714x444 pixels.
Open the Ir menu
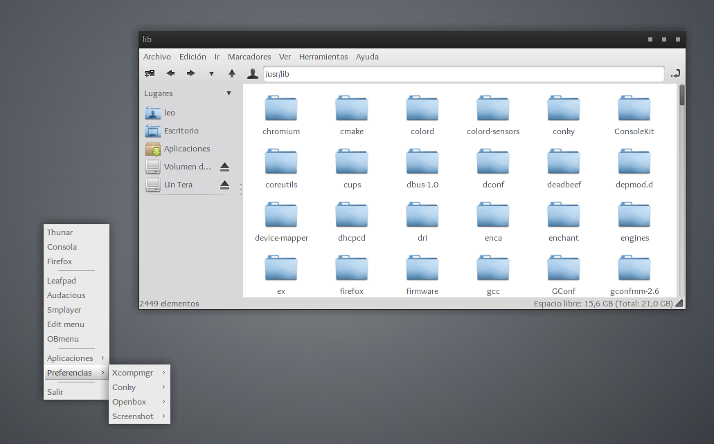point(217,57)
